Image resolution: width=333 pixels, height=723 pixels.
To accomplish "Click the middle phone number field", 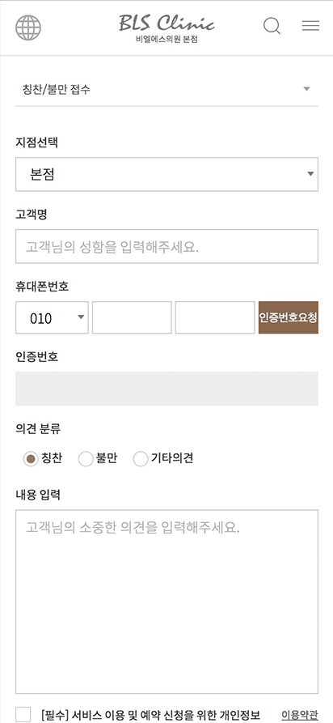I will pyautogui.click(x=132, y=317).
